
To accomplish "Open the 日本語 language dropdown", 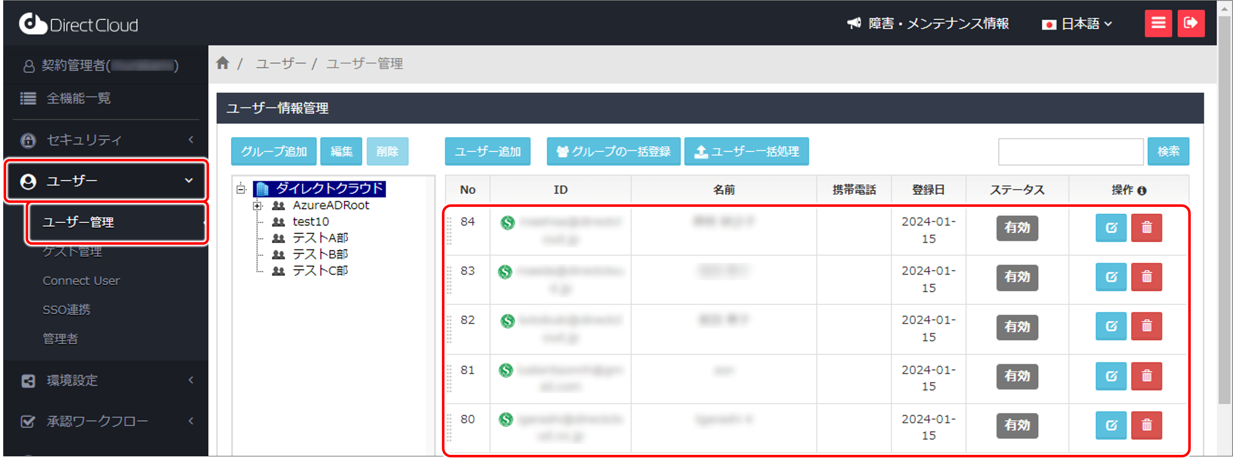I will [x=1077, y=23].
